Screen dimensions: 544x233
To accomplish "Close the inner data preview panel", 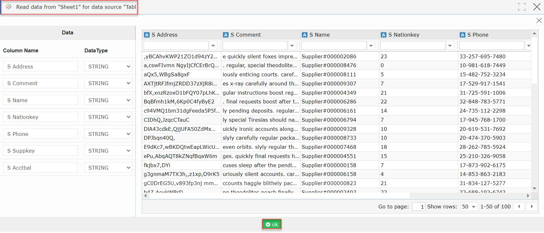I will 539,20.
